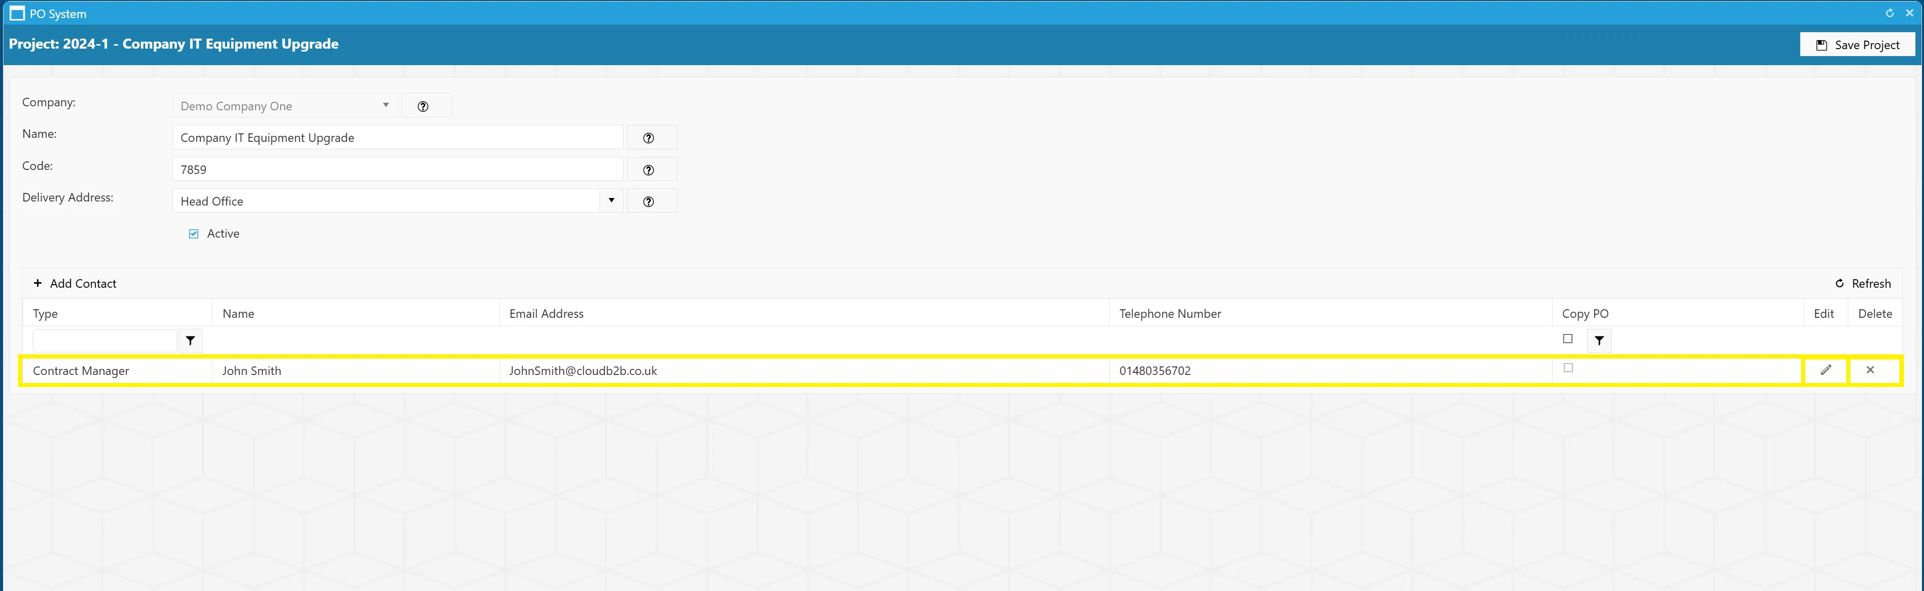Toggle the Copy PO filter checkbox
Screen dimensions: 1924x591
click(x=1568, y=339)
